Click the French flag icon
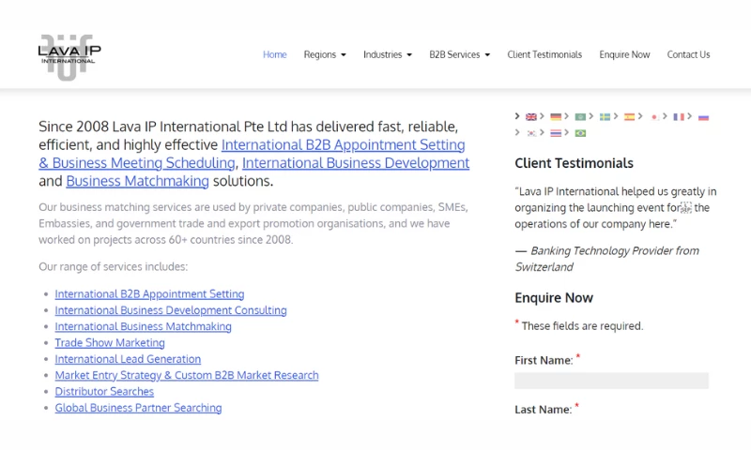Viewport: 751px width, 450px height. (680, 117)
